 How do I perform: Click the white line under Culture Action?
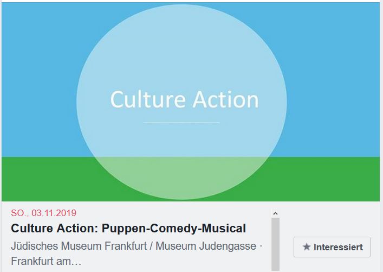[181, 123]
